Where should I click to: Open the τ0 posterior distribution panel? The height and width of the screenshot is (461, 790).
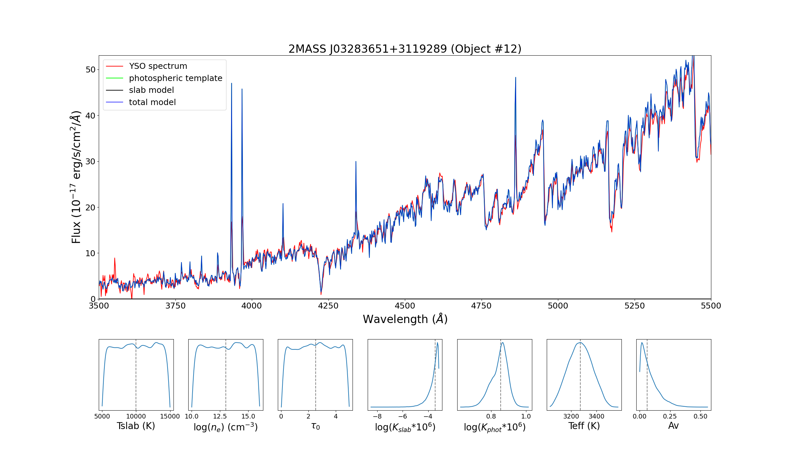click(x=315, y=375)
